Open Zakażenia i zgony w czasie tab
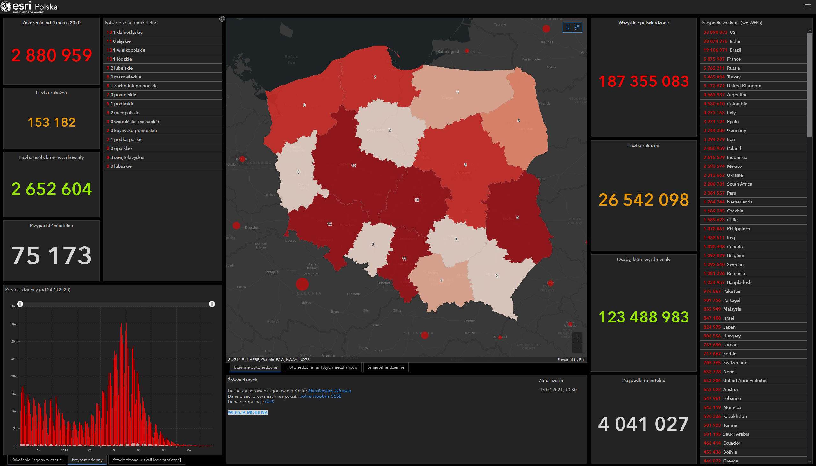 36,460
